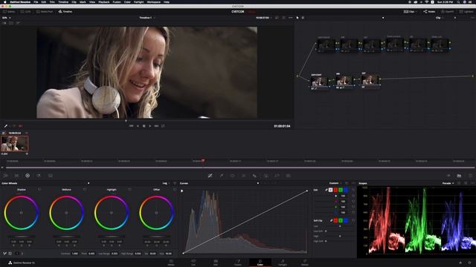Play the clip forward
476x267 pixels.
150,126
